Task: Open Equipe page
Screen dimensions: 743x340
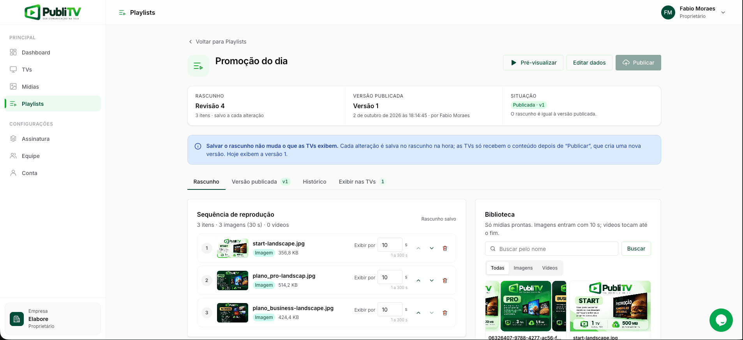Action: tap(53, 156)
